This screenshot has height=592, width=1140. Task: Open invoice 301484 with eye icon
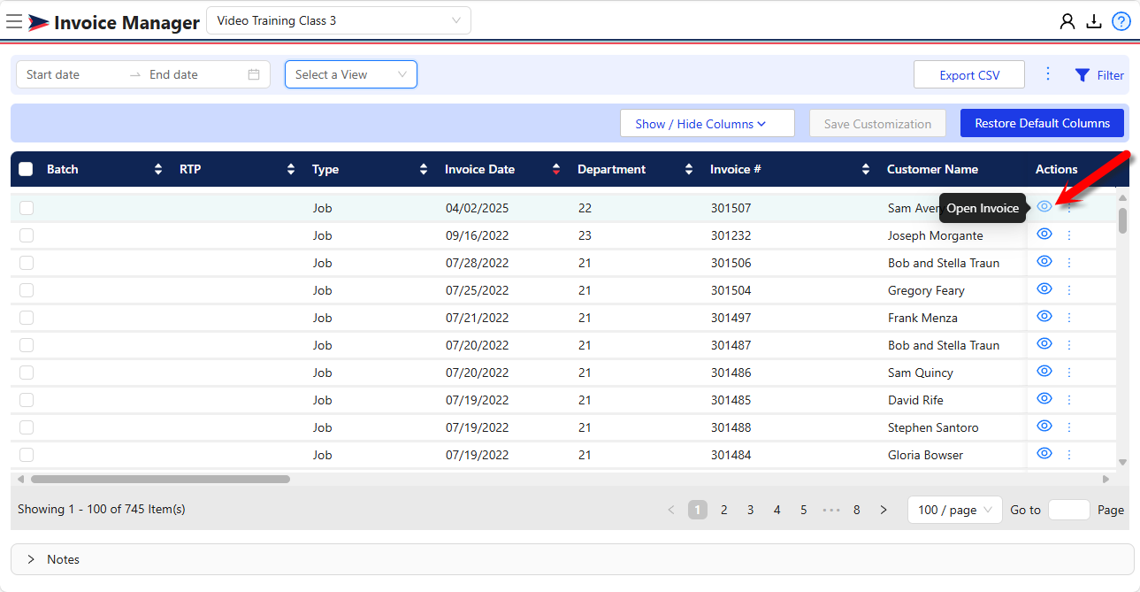pyautogui.click(x=1044, y=454)
